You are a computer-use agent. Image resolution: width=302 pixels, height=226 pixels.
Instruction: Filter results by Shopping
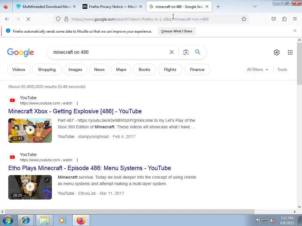tap(47, 69)
